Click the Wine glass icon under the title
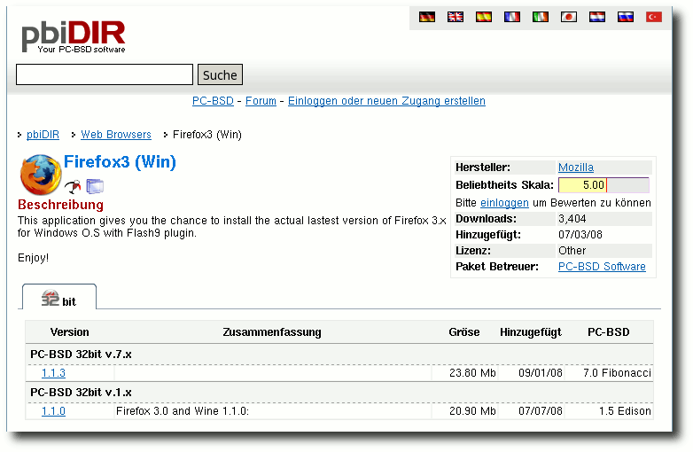Screen dimensions: 693x452 73,186
